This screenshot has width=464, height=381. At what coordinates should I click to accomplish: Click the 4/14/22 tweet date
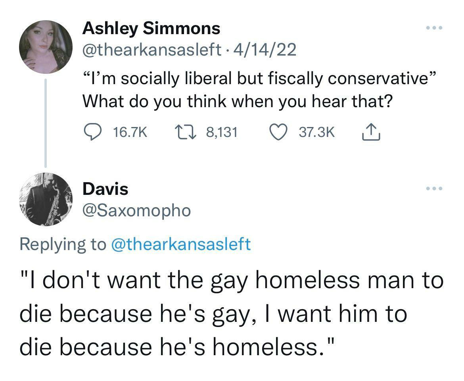265,50
